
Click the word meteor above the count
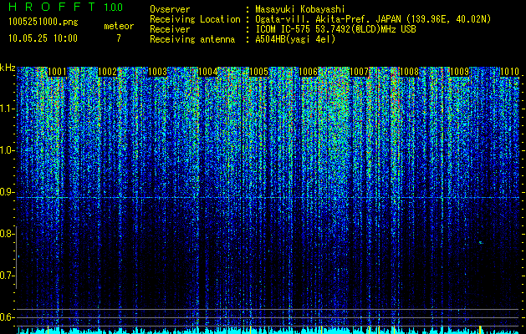pyautogui.click(x=119, y=26)
